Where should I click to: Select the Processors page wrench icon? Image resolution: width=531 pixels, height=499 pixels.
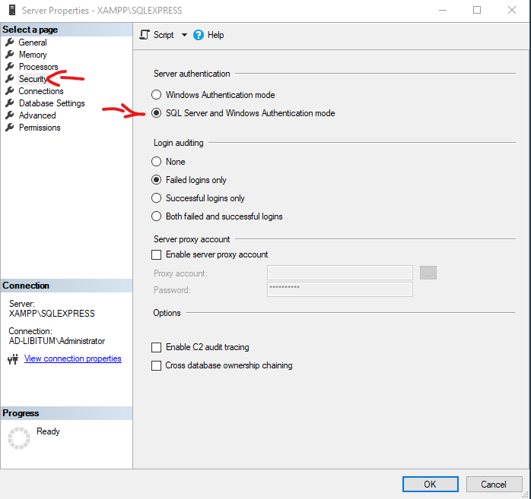click(9, 67)
